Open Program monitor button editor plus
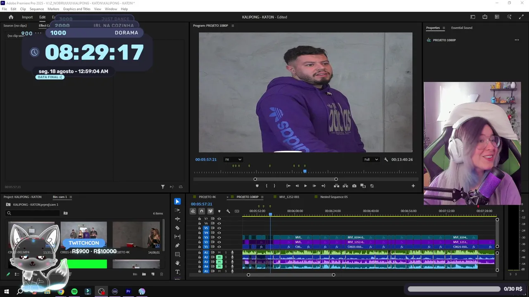This screenshot has width=529, height=297. click(413, 186)
